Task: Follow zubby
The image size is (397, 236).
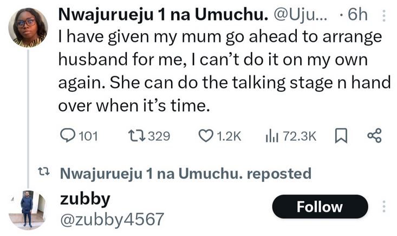Action: pos(320,207)
